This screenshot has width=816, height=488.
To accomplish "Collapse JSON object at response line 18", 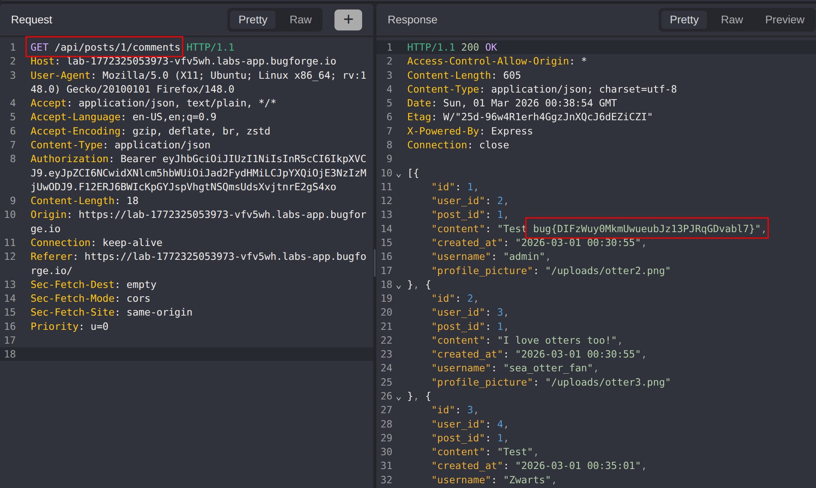I will 399,286.
